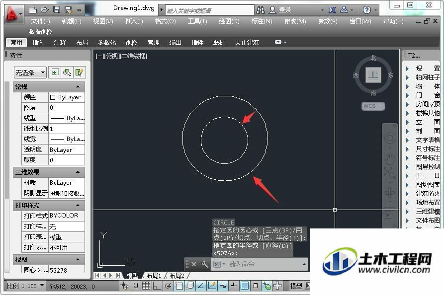Open the 无选择 selection dropdown
This screenshot has height=295, width=444.
coord(30,73)
